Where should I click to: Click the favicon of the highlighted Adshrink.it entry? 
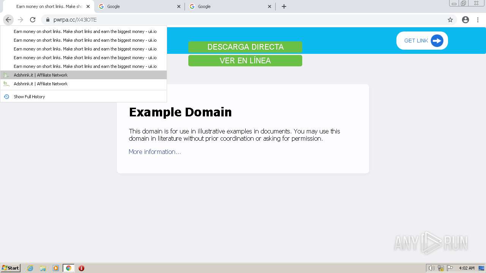[x=6, y=75]
